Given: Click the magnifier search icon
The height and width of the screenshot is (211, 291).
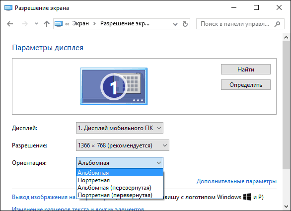Looking at the screenshot, I should [x=277, y=24].
